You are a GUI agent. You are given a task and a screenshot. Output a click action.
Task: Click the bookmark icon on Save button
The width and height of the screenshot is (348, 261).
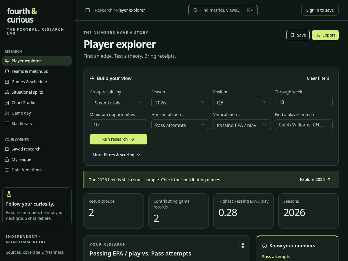[292, 35]
